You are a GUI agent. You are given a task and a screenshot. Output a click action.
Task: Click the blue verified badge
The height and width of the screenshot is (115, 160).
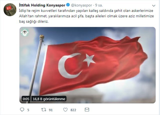(68, 5)
